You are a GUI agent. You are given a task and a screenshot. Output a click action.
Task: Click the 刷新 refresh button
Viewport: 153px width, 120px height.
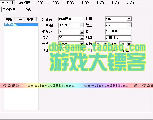pyautogui.click(x=9, y=19)
